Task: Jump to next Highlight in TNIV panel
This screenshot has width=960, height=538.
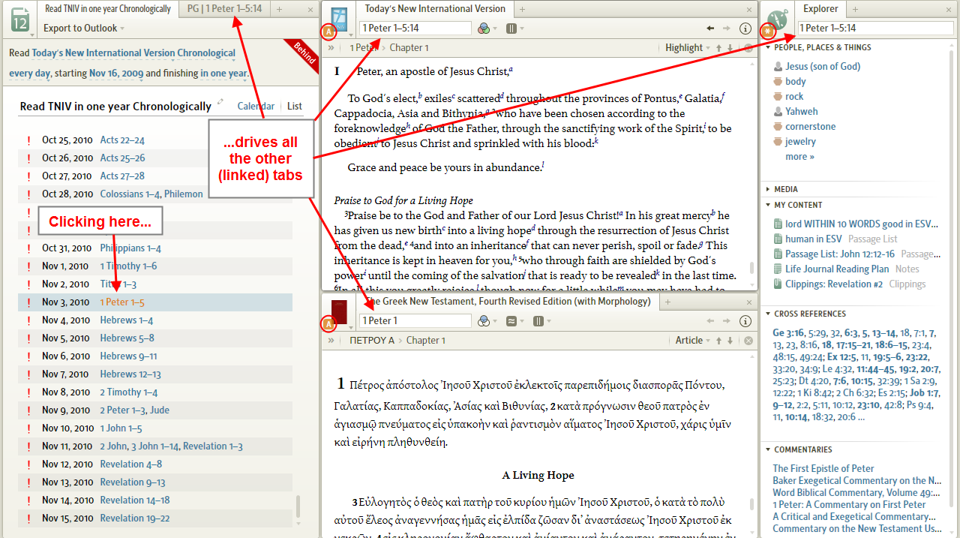Action: (730, 48)
